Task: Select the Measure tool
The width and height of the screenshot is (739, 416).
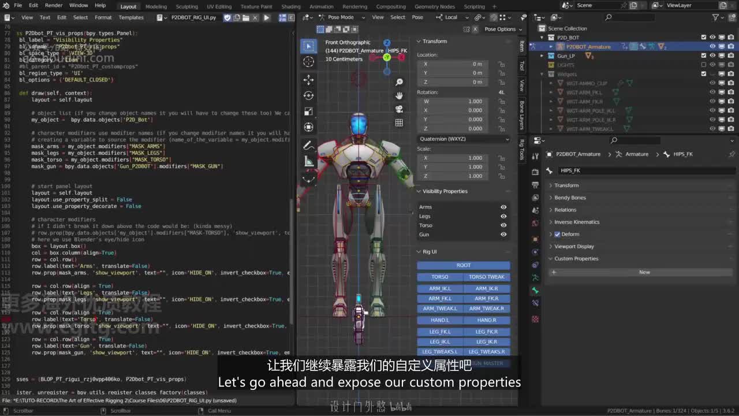Action: pos(309,161)
